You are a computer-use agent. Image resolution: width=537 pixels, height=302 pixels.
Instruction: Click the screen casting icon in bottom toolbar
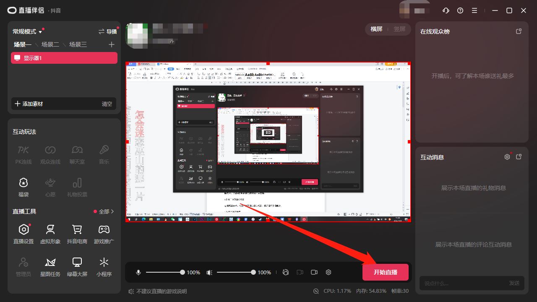[300, 272]
